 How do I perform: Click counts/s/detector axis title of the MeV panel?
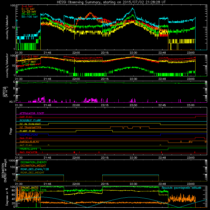(7, 66)
